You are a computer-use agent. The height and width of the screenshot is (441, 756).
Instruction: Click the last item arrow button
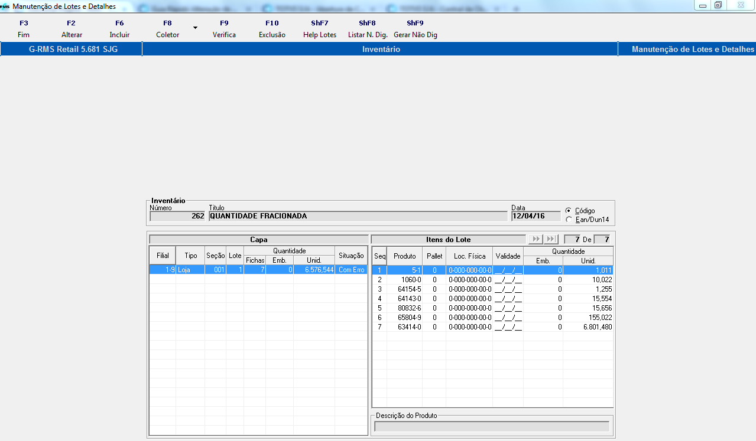click(551, 239)
